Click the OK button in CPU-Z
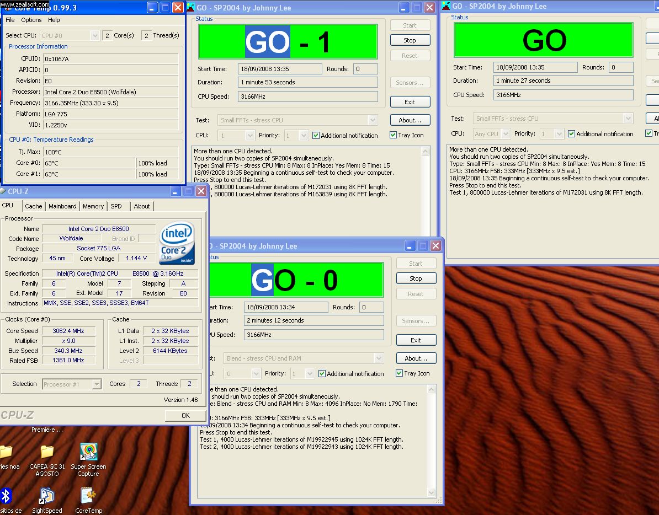The height and width of the screenshot is (515, 659). click(x=185, y=416)
